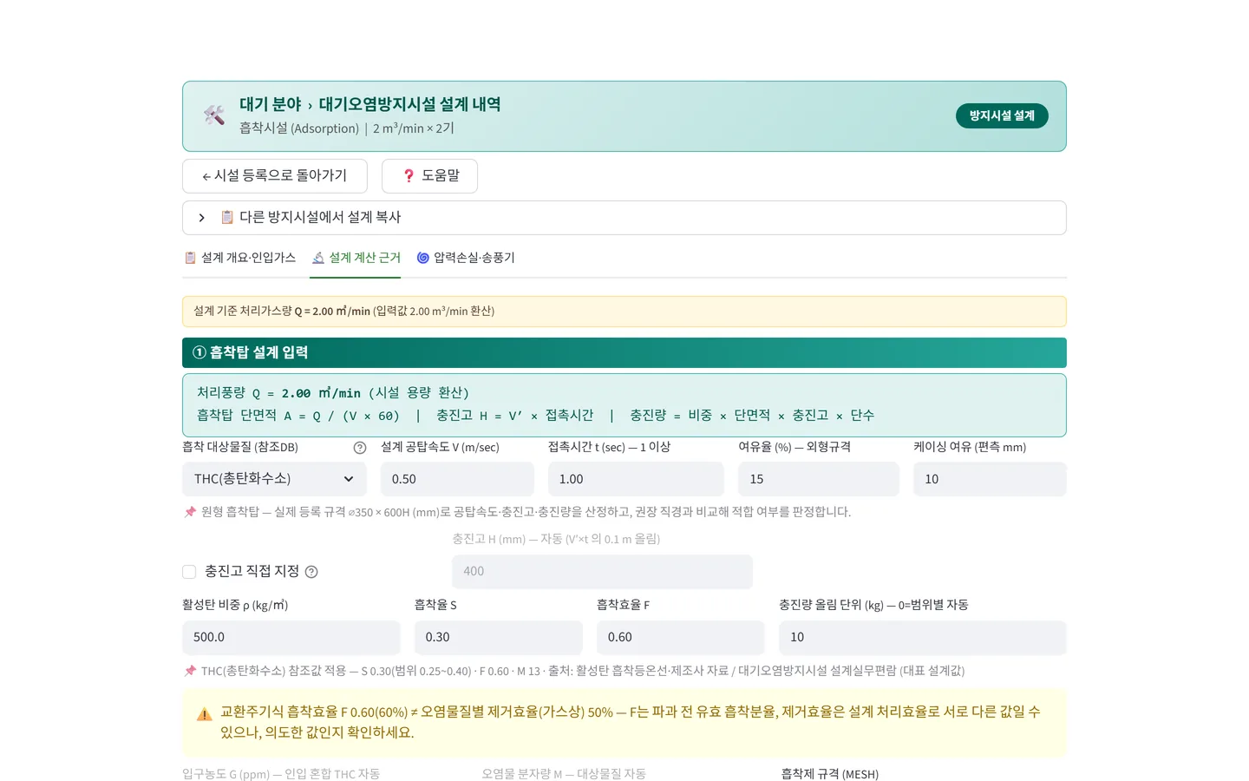Edit the 활성탄 비중 field showing 500.0

tap(291, 638)
